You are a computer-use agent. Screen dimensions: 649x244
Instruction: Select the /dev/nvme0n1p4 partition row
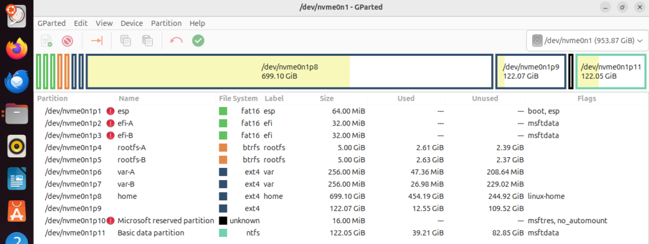pos(341,148)
